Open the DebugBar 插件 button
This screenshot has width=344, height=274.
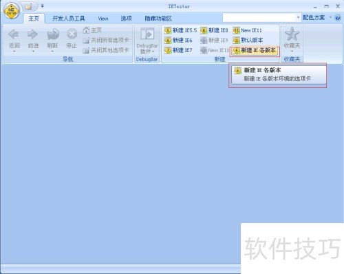147,41
